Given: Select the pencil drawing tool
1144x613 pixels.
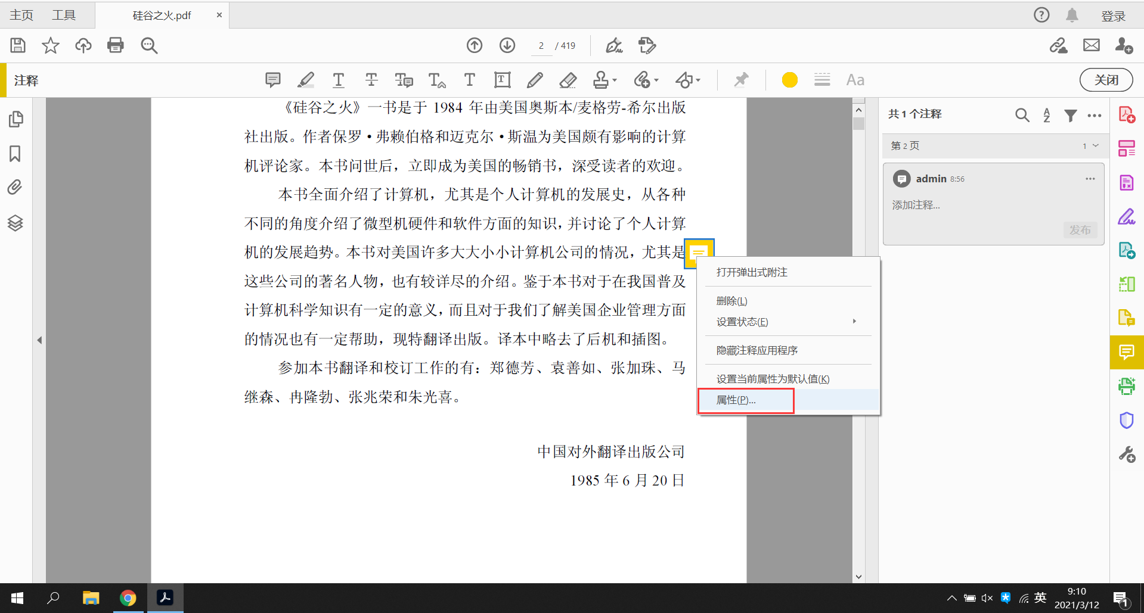Looking at the screenshot, I should coord(535,80).
